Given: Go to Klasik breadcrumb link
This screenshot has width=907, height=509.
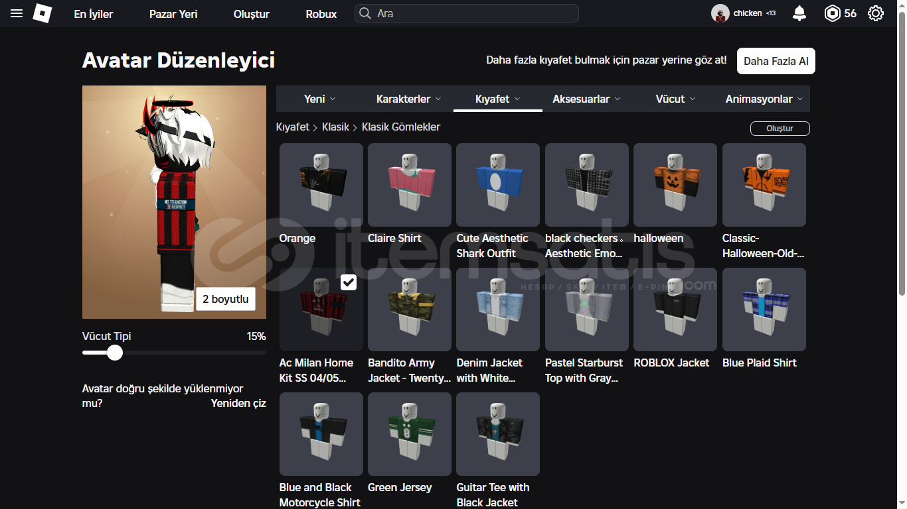Looking at the screenshot, I should (x=335, y=127).
